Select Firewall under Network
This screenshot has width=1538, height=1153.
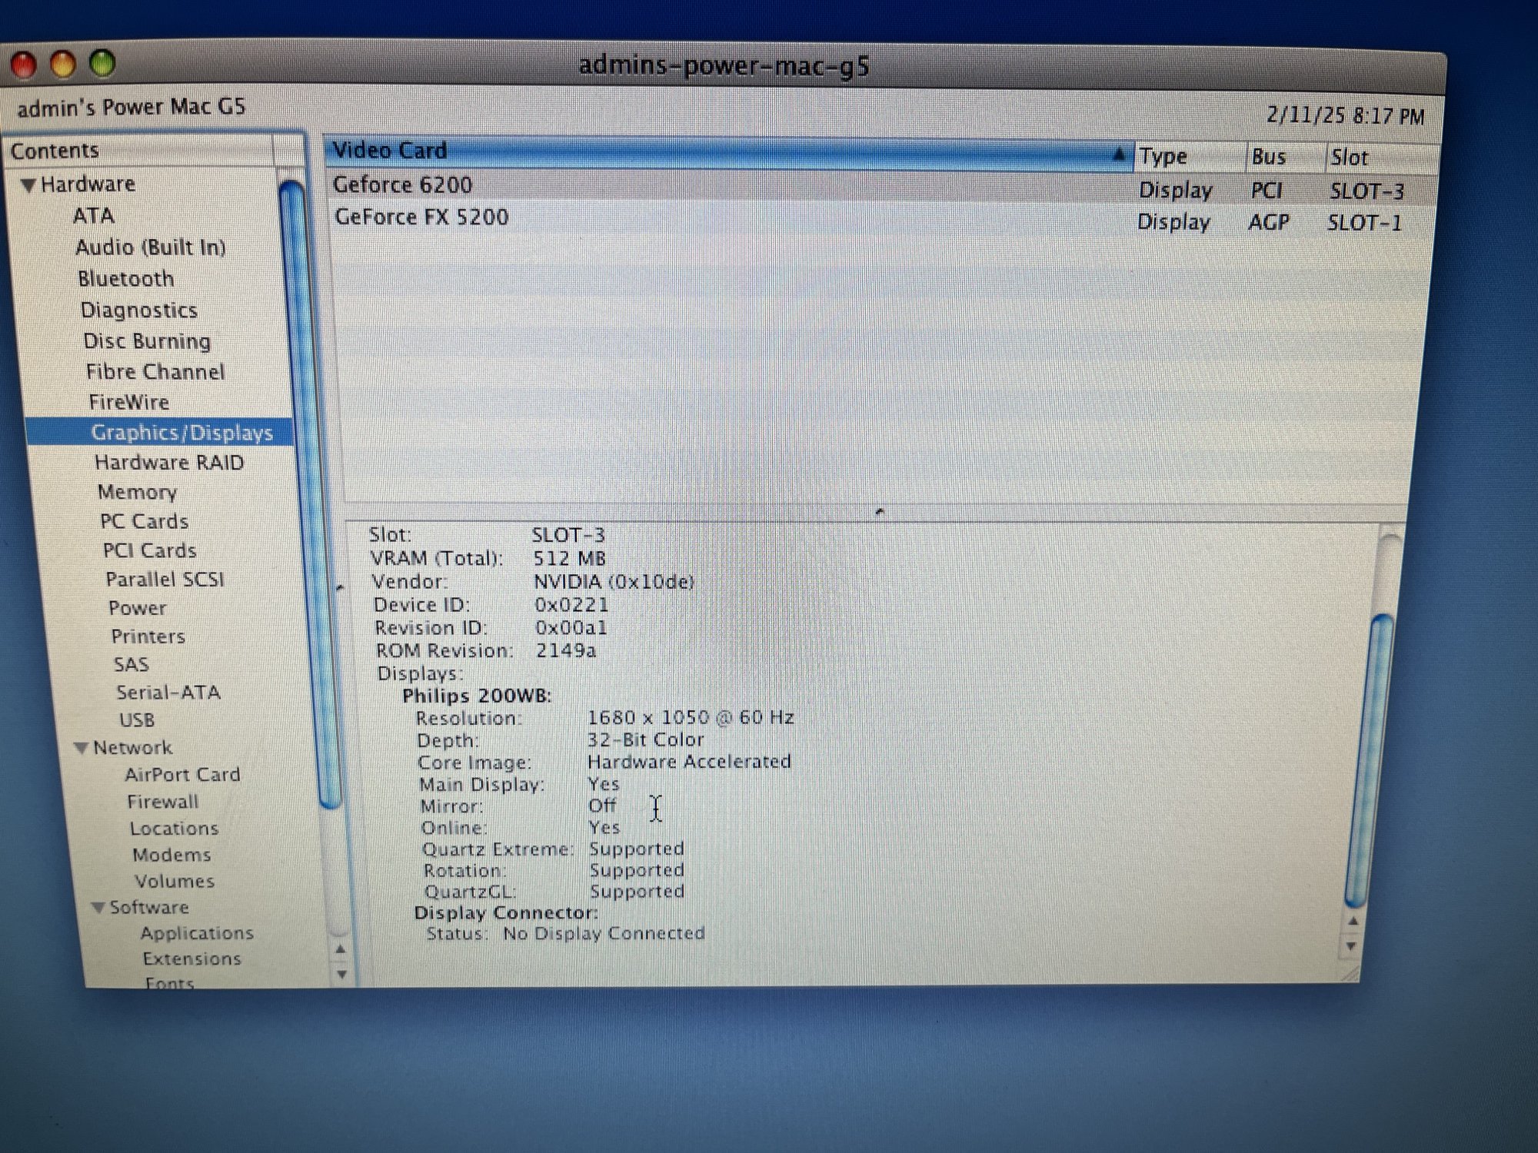(x=162, y=802)
